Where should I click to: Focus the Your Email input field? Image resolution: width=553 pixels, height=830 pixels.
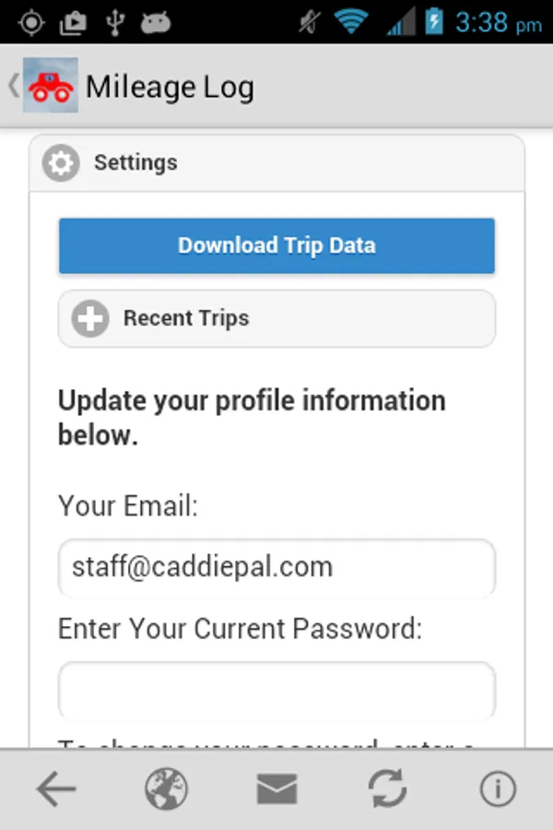pyautogui.click(x=276, y=566)
